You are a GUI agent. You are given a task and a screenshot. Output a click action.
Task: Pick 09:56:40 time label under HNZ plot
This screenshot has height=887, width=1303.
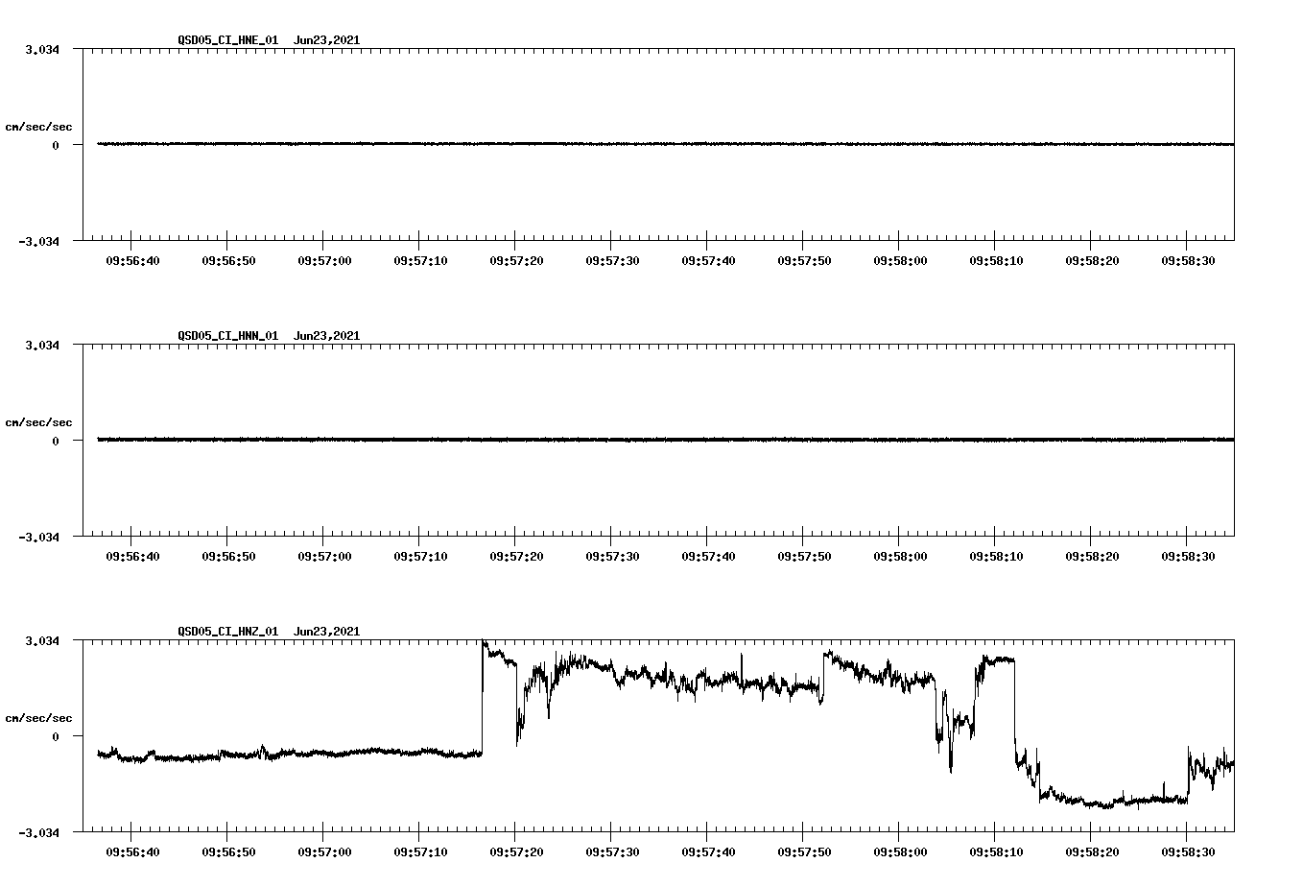[132, 851]
